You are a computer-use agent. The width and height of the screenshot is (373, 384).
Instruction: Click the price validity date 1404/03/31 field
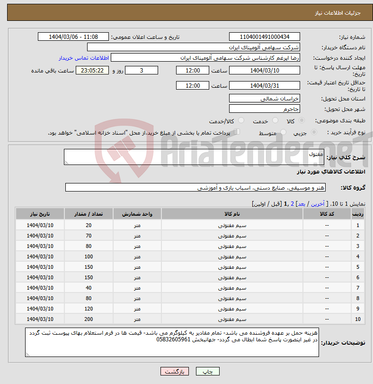pyautogui.click(x=265, y=85)
